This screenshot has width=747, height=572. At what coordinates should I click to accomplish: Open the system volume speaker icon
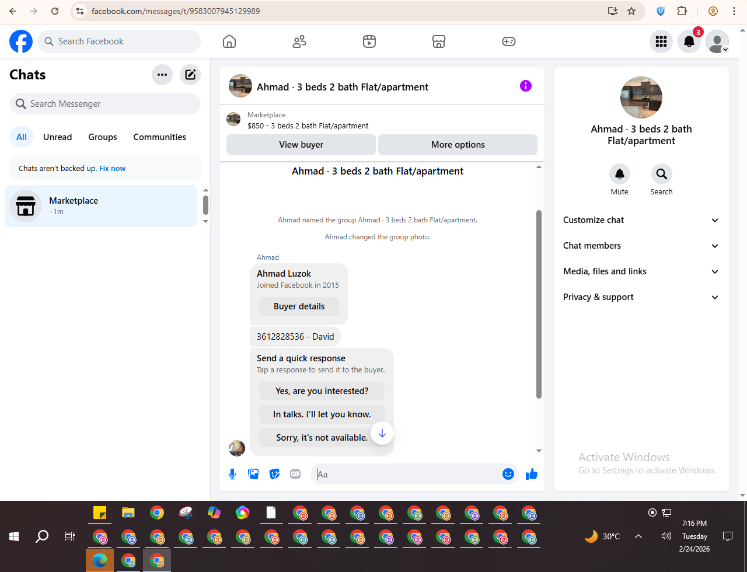click(666, 536)
